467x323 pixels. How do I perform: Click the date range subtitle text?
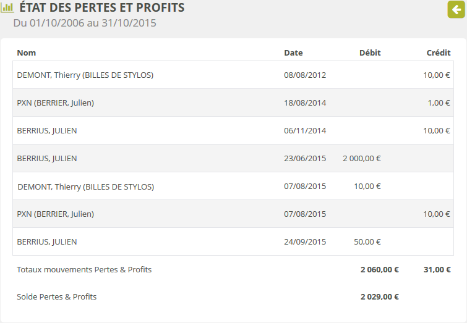tap(85, 23)
